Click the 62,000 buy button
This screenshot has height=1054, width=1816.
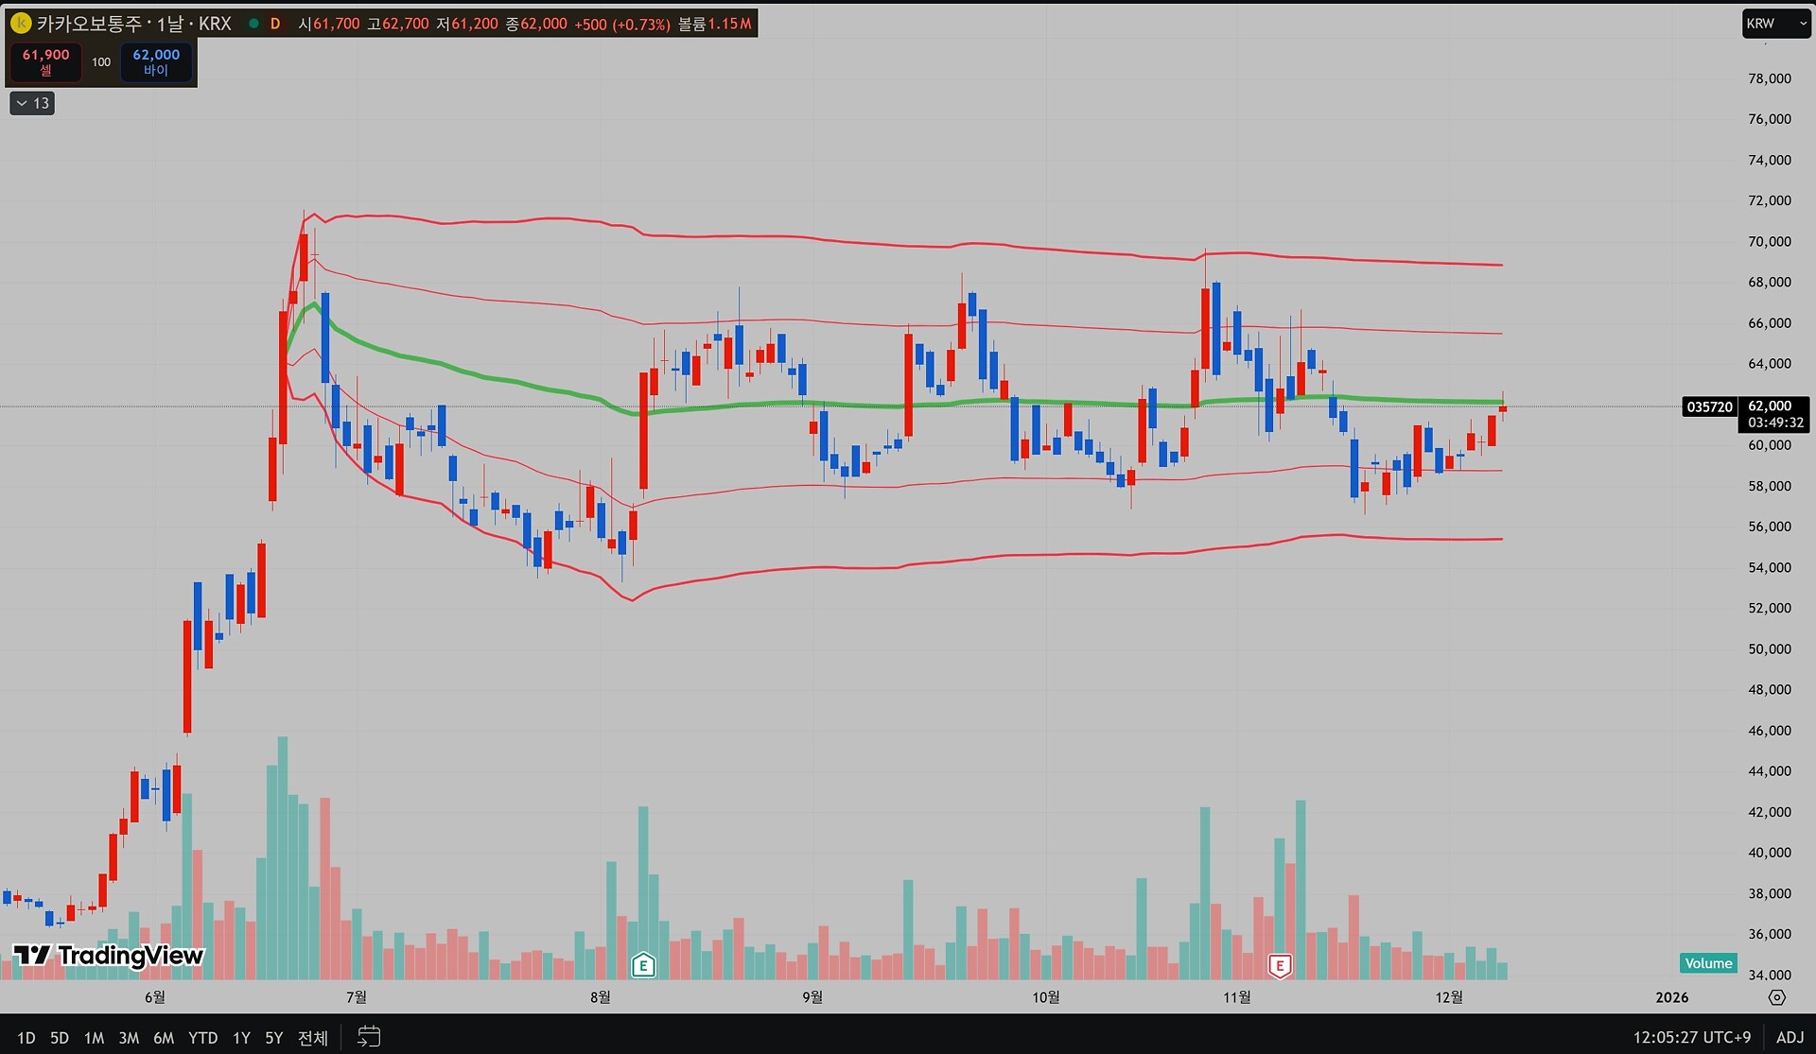pyautogui.click(x=156, y=61)
